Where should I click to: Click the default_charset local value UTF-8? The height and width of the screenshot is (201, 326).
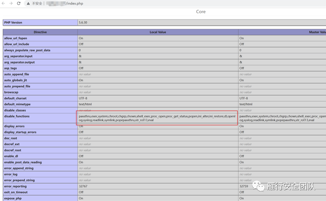pyautogui.click(x=83, y=98)
